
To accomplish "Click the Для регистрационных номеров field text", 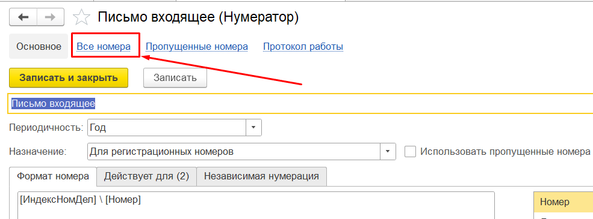I will click(161, 152).
